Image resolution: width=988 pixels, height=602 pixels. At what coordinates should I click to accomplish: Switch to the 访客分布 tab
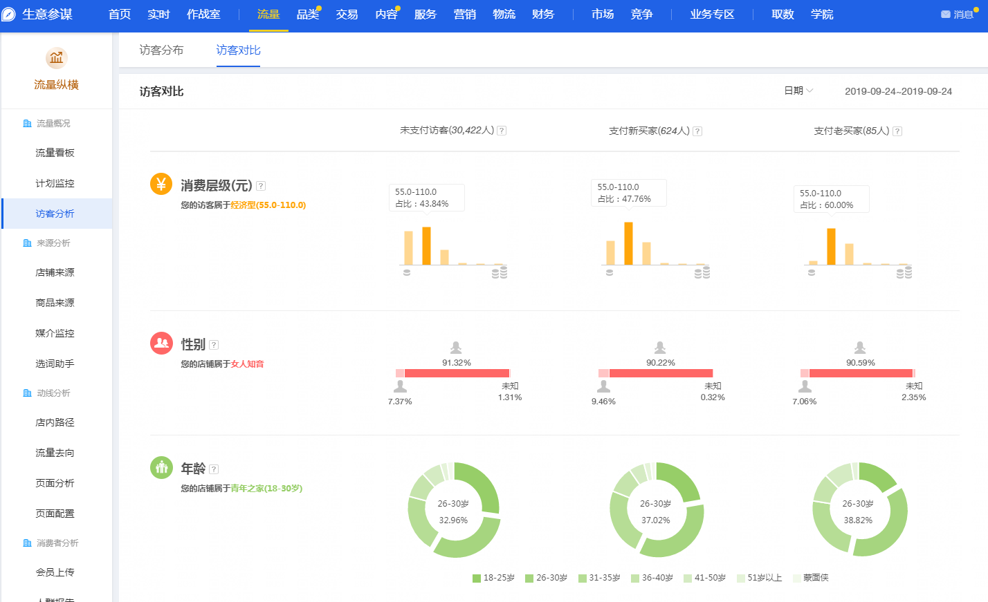point(161,50)
